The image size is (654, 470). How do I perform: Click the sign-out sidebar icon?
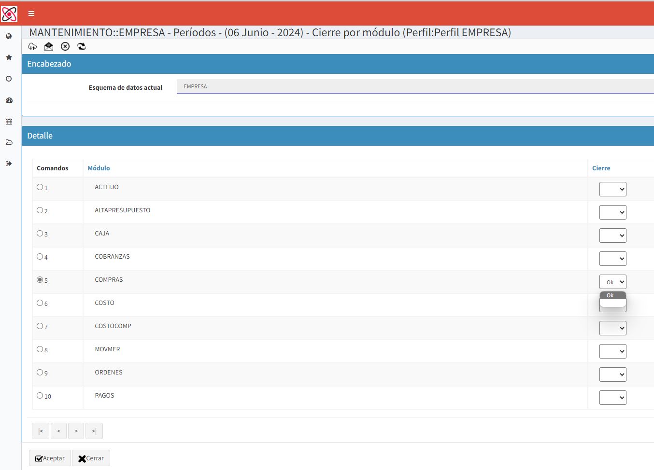point(9,164)
